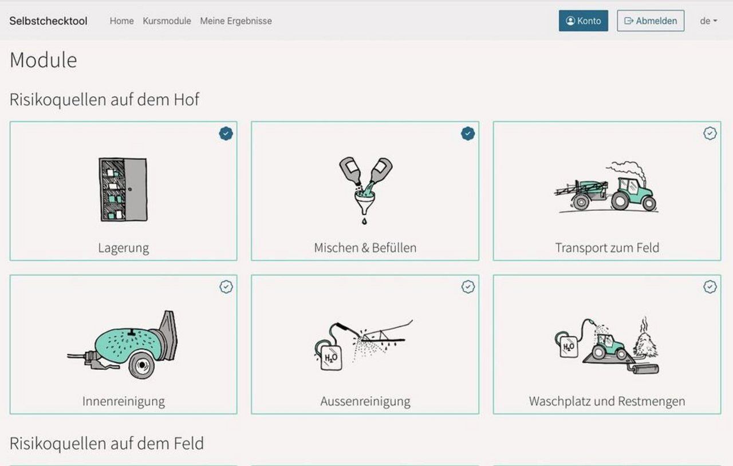Open Meine Ergebnisse from the navigation
The image size is (733, 466).
coord(236,21)
